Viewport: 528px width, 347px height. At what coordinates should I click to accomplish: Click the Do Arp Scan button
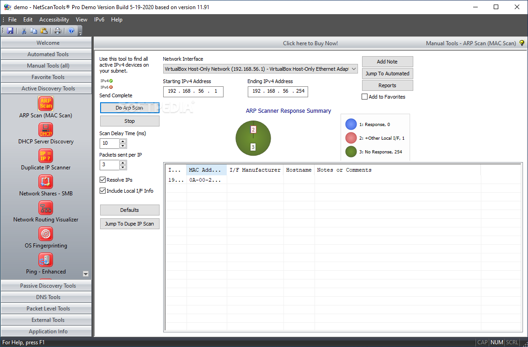130,108
